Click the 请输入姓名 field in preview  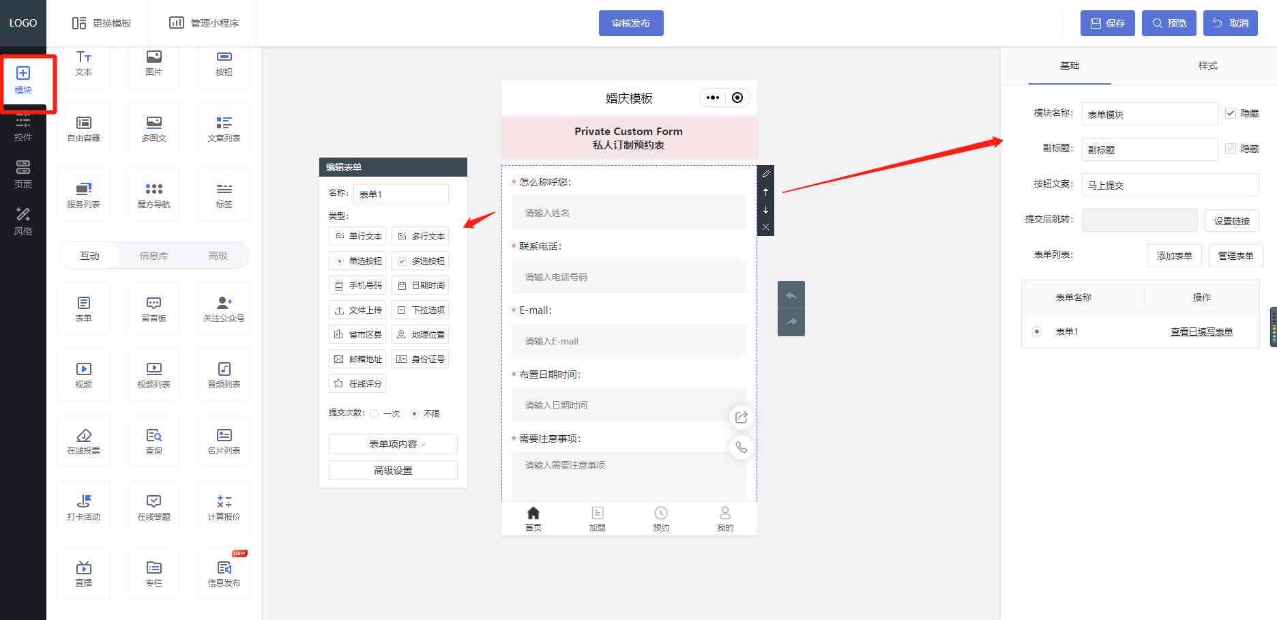[629, 213]
